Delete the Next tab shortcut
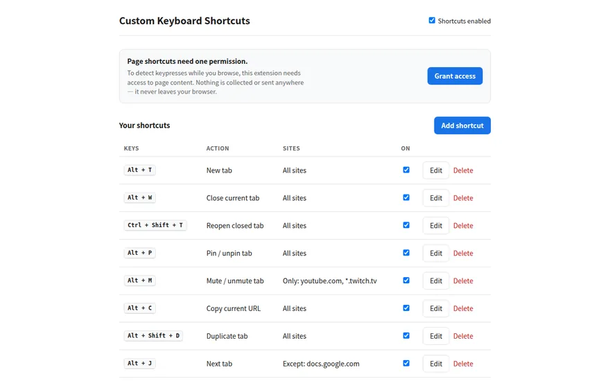The width and height of the screenshot is (610, 381). 463,364
